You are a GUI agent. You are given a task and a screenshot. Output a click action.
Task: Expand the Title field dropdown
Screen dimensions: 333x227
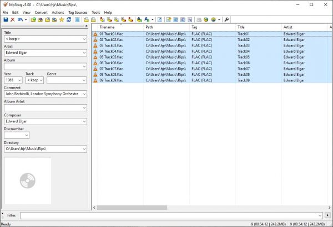(84, 39)
